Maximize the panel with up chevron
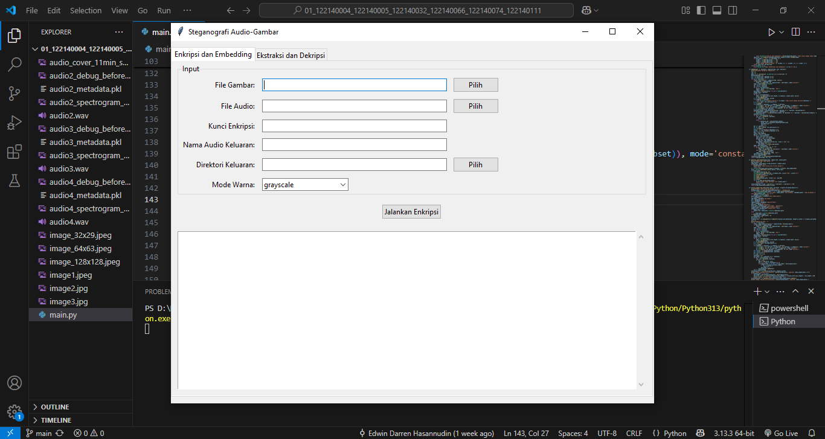 point(795,291)
